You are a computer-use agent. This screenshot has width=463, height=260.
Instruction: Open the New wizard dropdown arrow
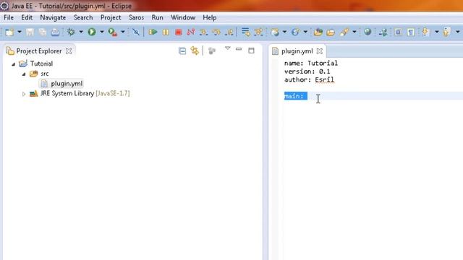coord(20,32)
